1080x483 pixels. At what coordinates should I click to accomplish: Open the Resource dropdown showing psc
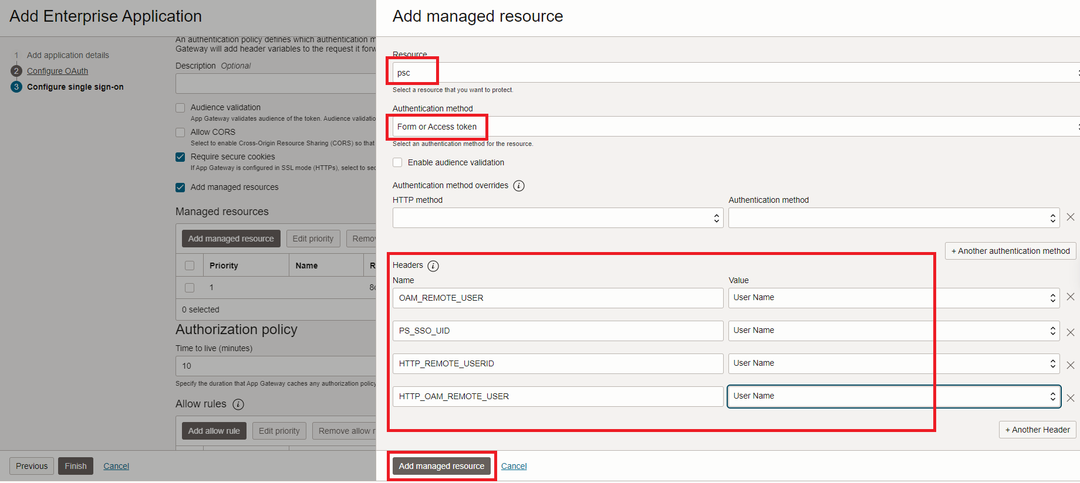tap(736, 73)
